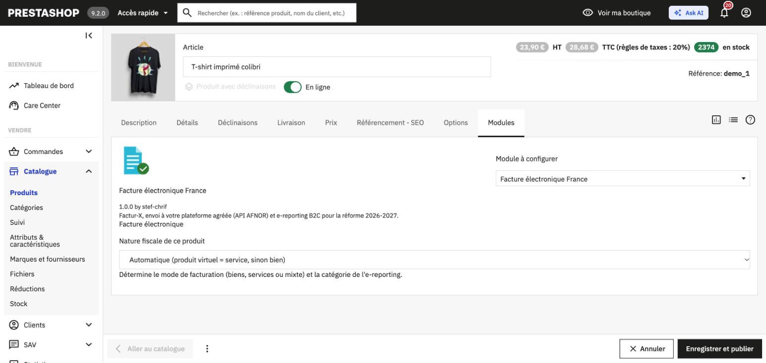Collapse the sidebar menu with the arrow icon
Viewport: 766px width, 363px height.
(89, 35)
